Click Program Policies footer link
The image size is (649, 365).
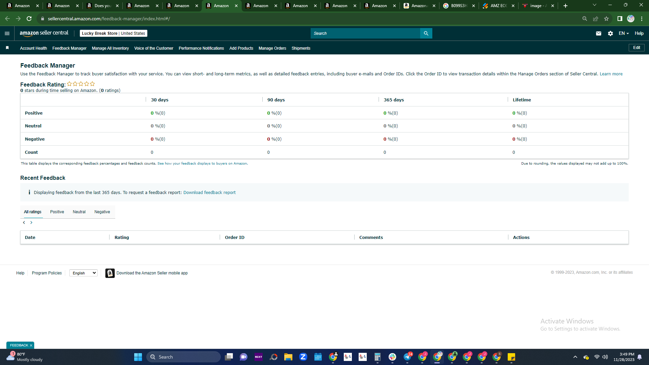[x=47, y=273]
